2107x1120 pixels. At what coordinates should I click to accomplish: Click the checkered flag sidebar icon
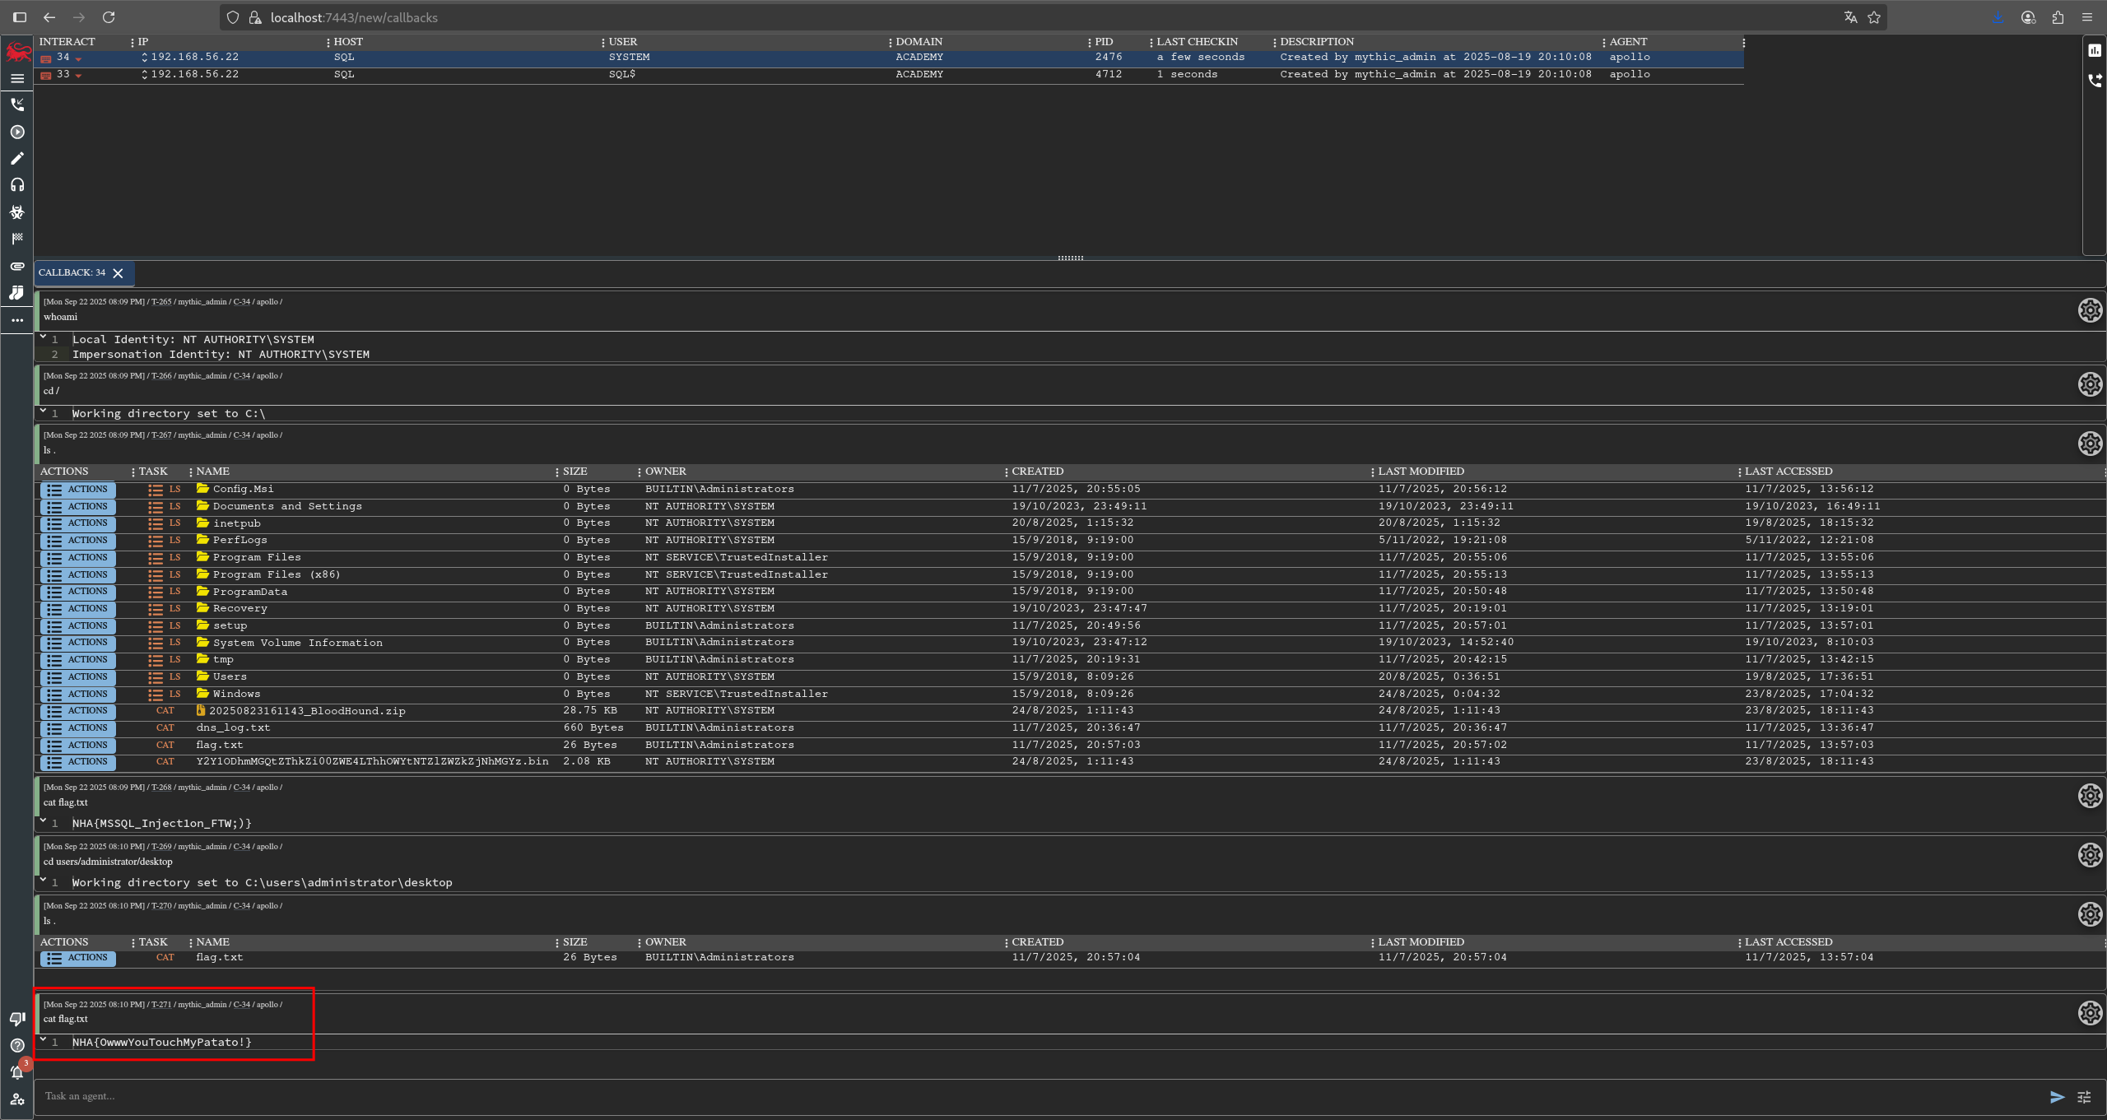coord(17,239)
